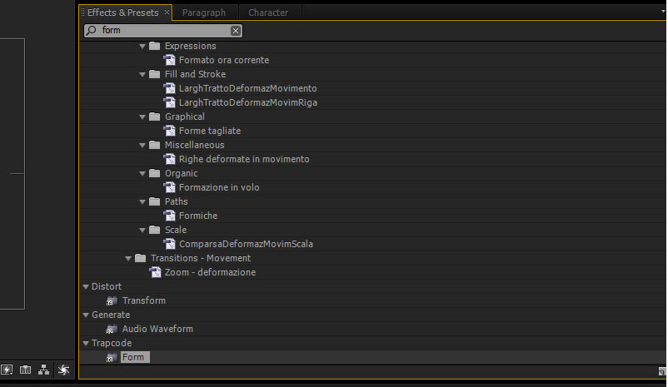Select the Formato ora corrente preset
This screenshot has width=668, height=387.
pos(224,60)
